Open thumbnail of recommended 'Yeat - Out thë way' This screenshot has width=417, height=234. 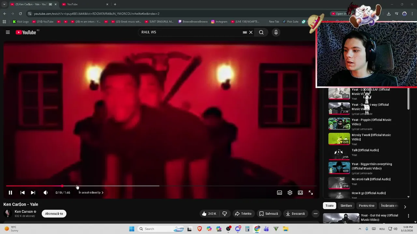point(341,218)
